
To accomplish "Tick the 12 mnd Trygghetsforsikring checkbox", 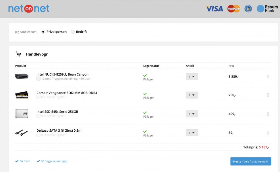I will 38,79.
